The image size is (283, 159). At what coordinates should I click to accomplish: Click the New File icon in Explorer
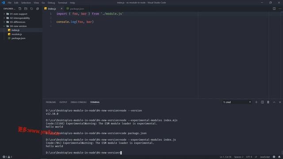click(x=20, y=9)
